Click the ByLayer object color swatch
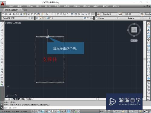The height and width of the screenshot is (113, 151). click(96, 18)
